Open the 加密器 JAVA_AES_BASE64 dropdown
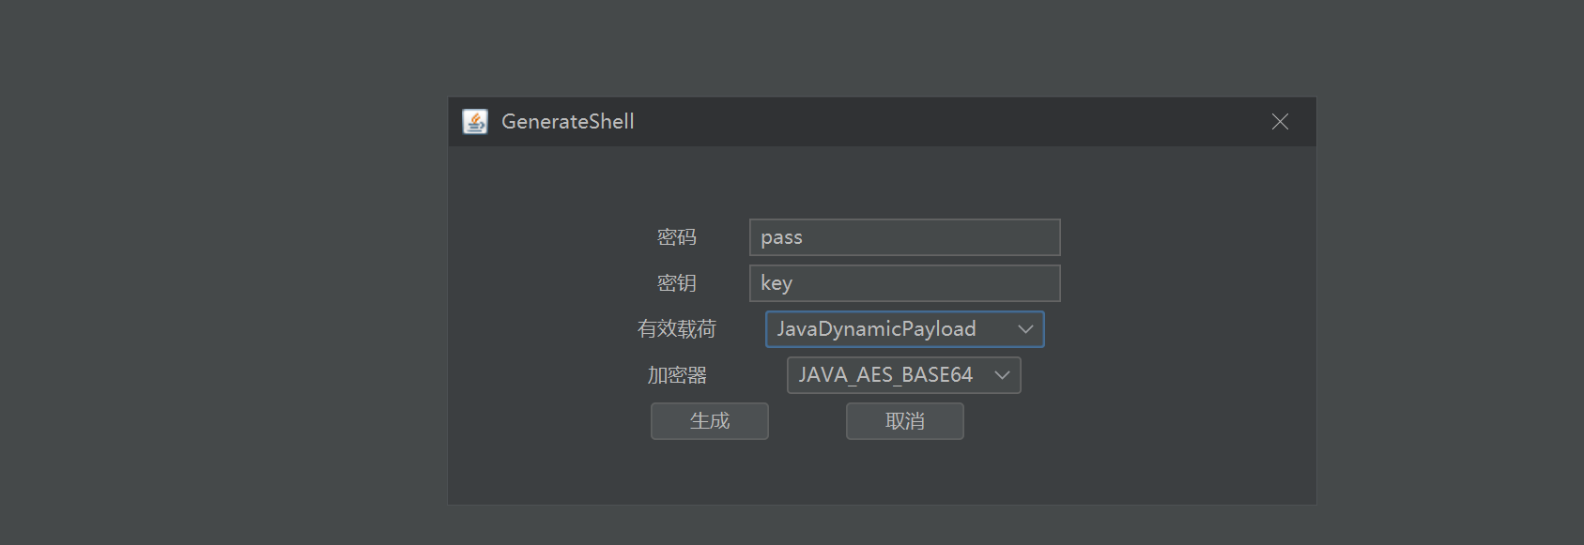This screenshot has width=1584, height=545. [904, 375]
